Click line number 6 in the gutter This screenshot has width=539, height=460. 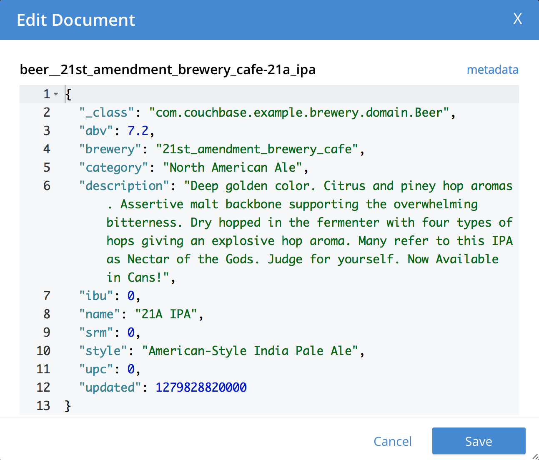pos(47,185)
